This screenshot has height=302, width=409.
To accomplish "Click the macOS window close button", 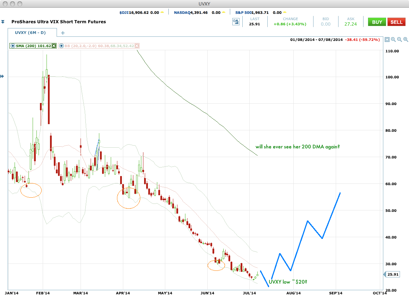I will (5, 4).
